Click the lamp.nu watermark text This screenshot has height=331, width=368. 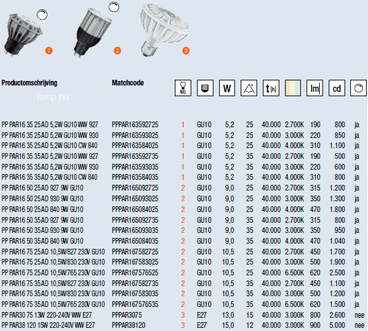[x=53, y=97]
